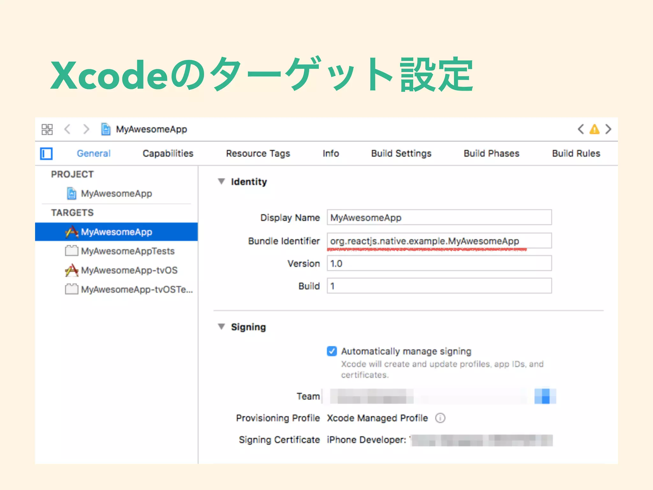653x490 pixels.
Task: Collapse the Signing section
Action: click(221, 327)
